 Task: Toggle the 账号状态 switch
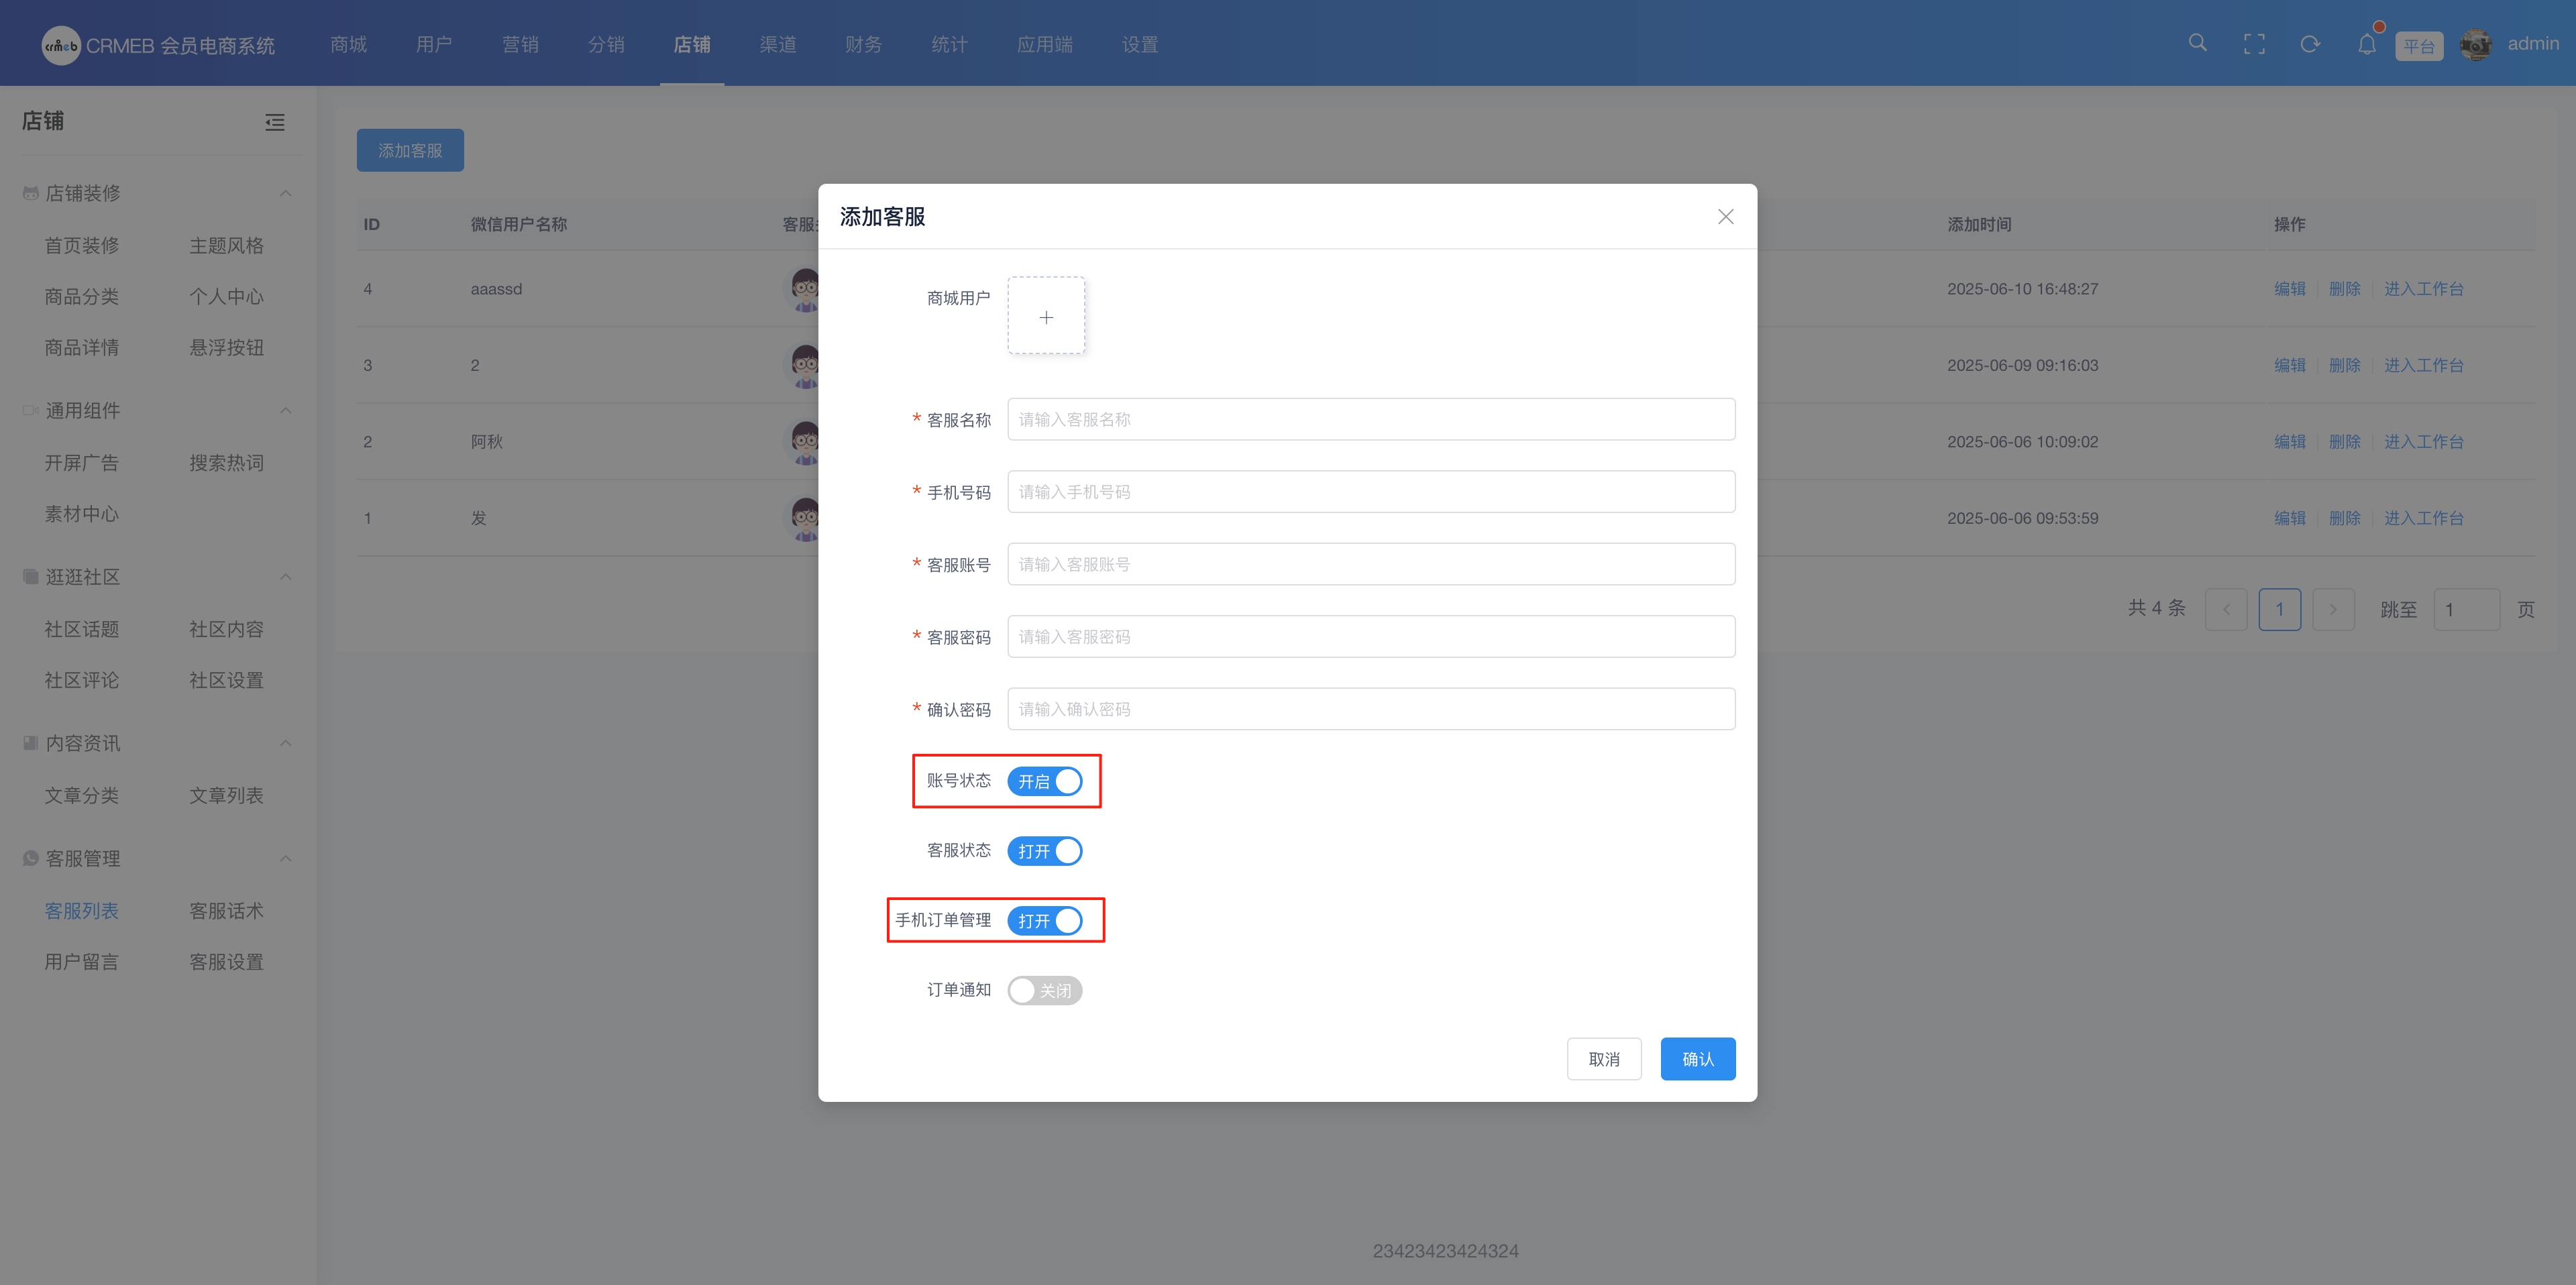click(1045, 781)
